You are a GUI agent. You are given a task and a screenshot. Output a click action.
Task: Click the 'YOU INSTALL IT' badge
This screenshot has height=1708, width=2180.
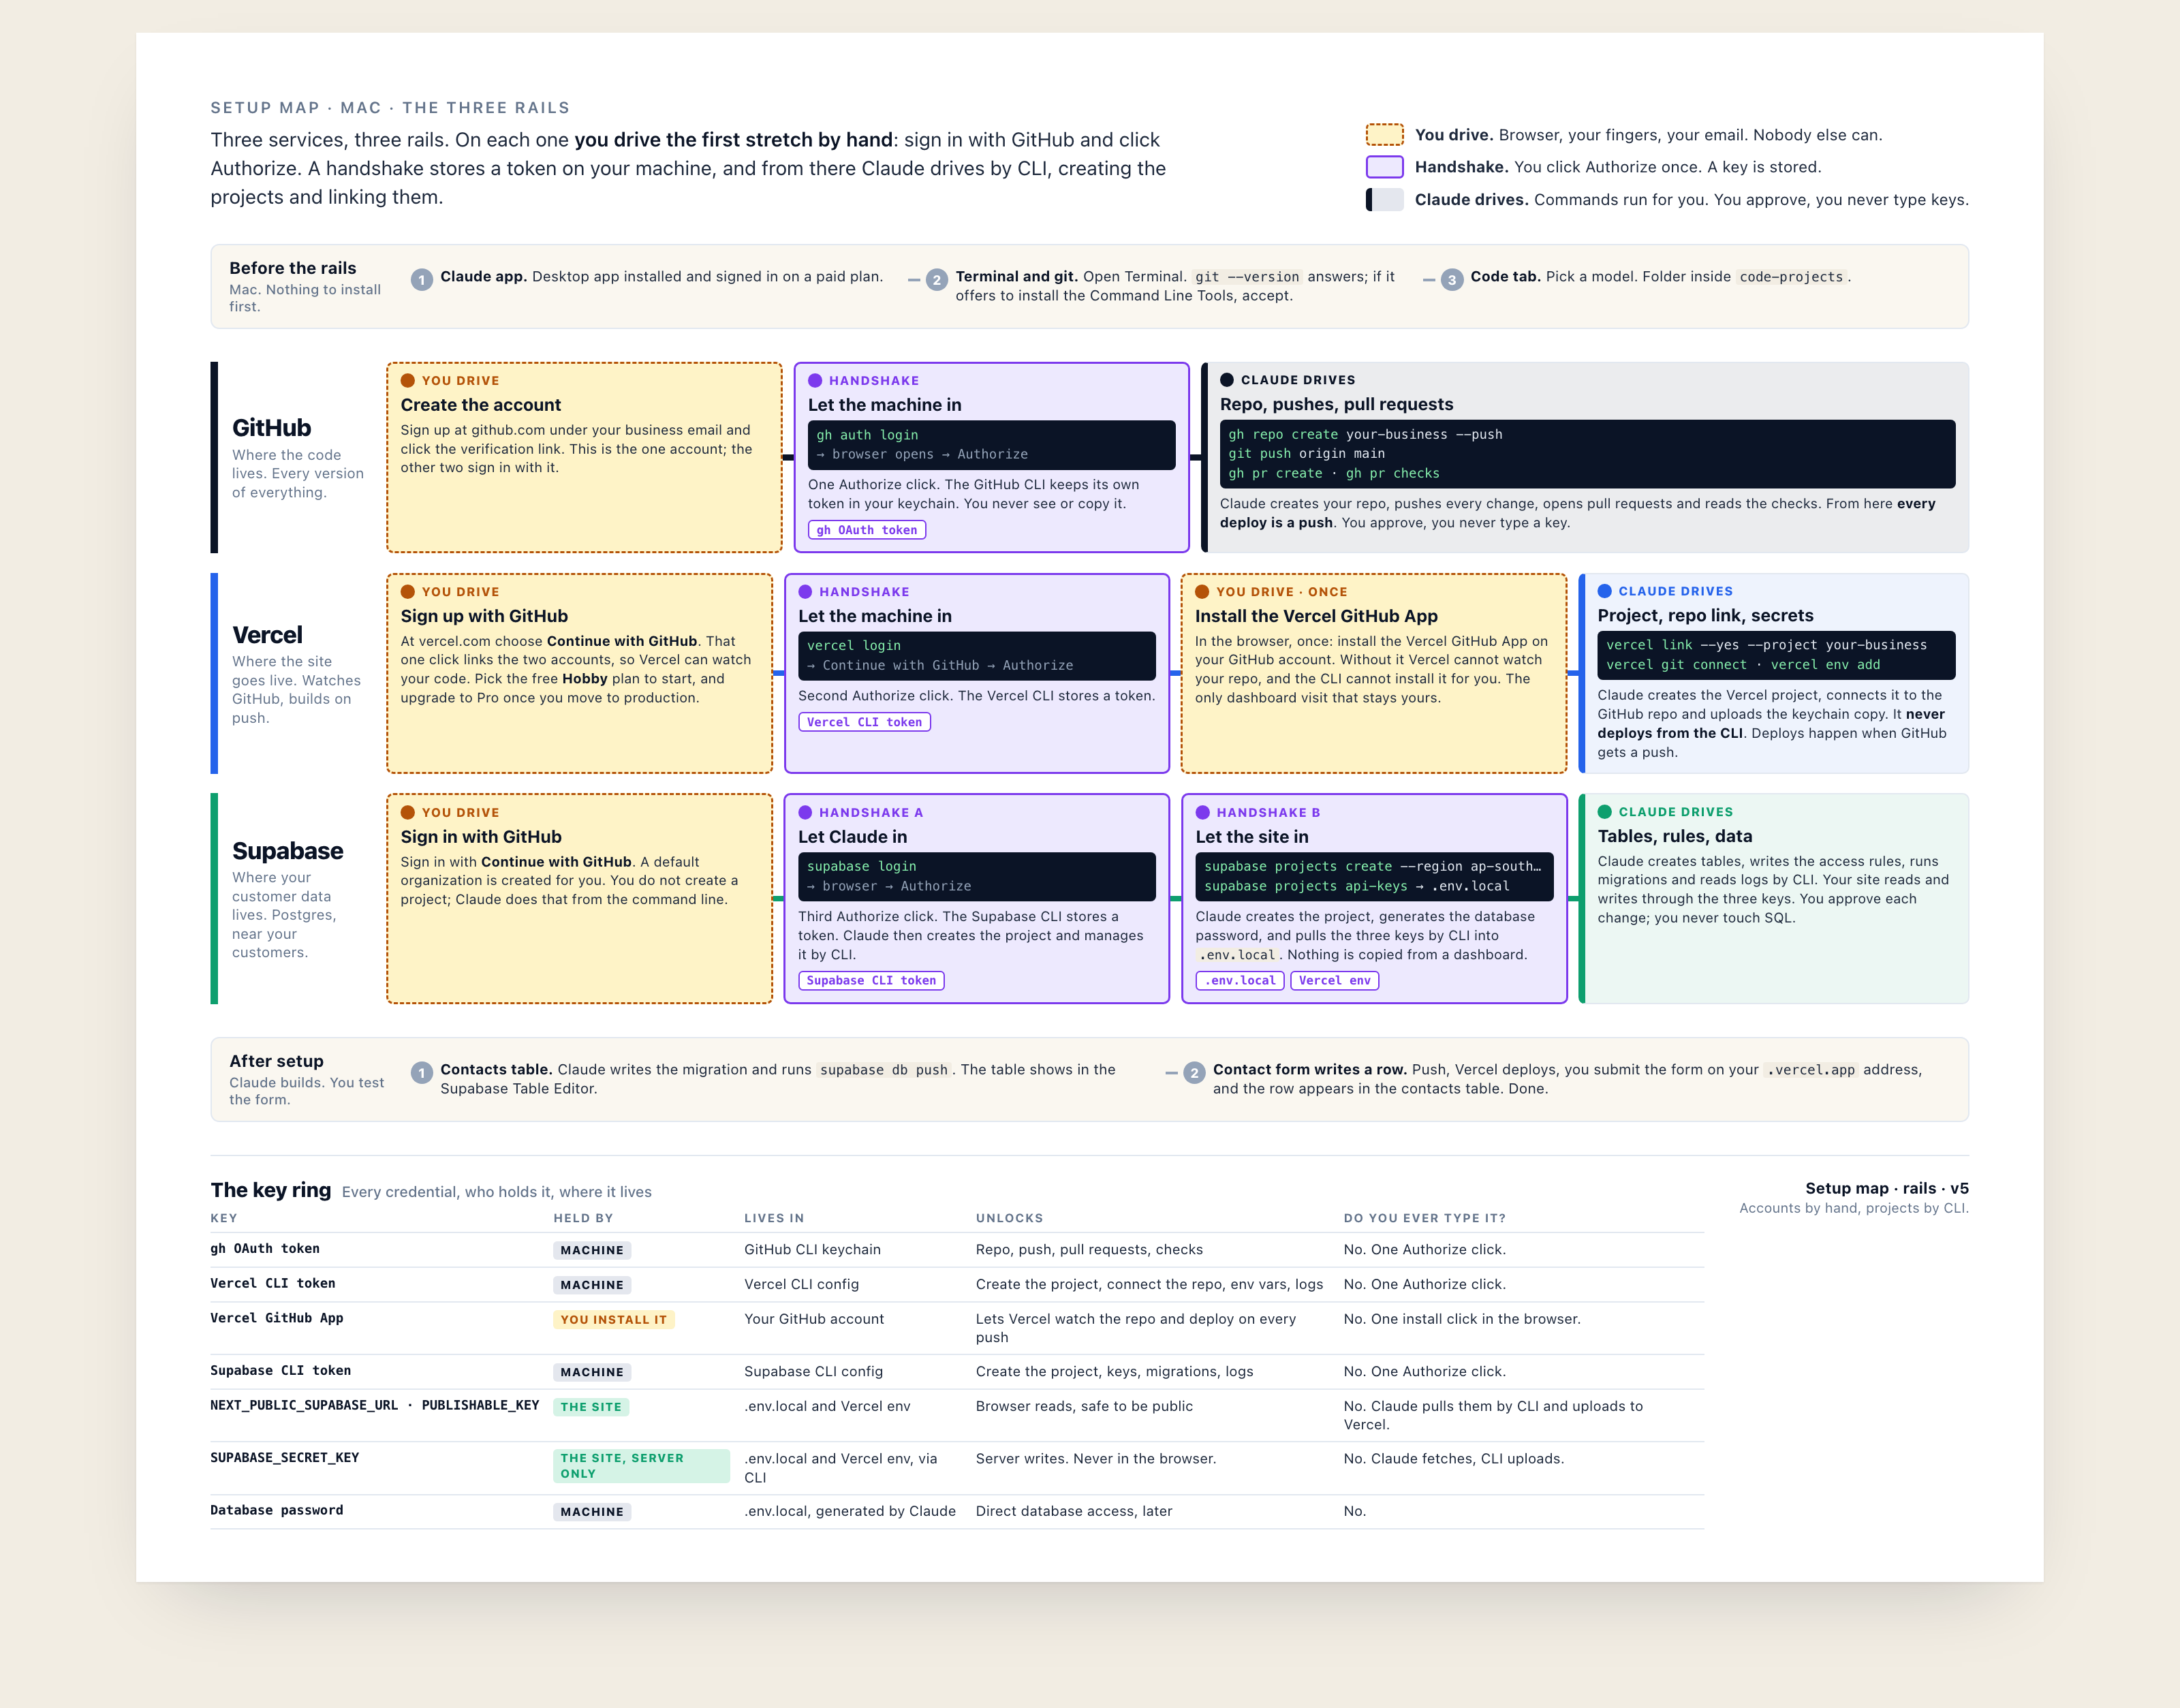pyautogui.click(x=614, y=1320)
